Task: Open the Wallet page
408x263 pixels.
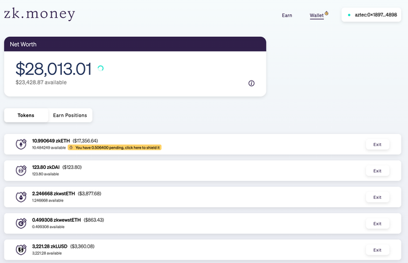Action: 317,15
